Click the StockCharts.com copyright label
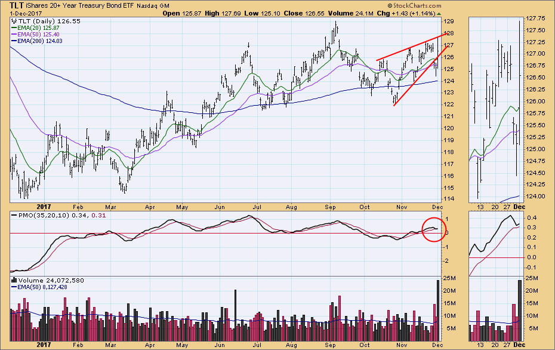 pos(415,5)
